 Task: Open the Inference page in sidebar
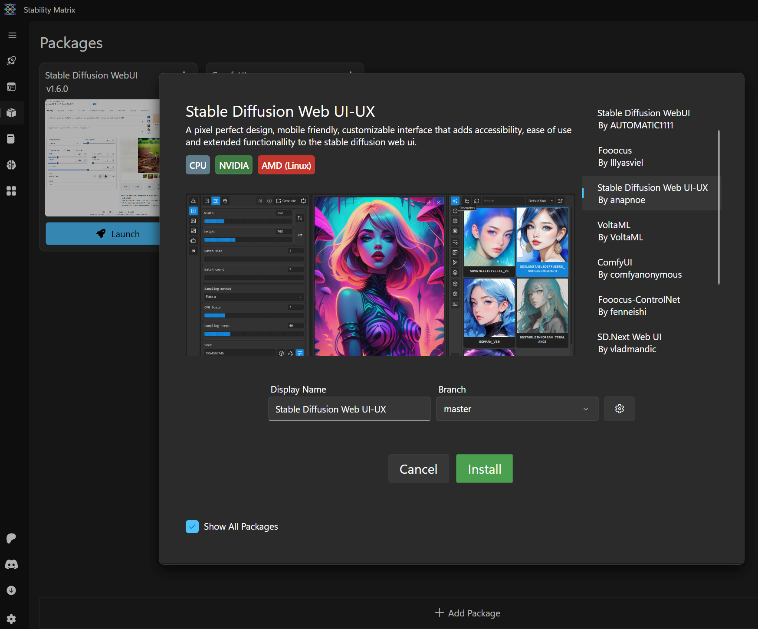coord(12,87)
